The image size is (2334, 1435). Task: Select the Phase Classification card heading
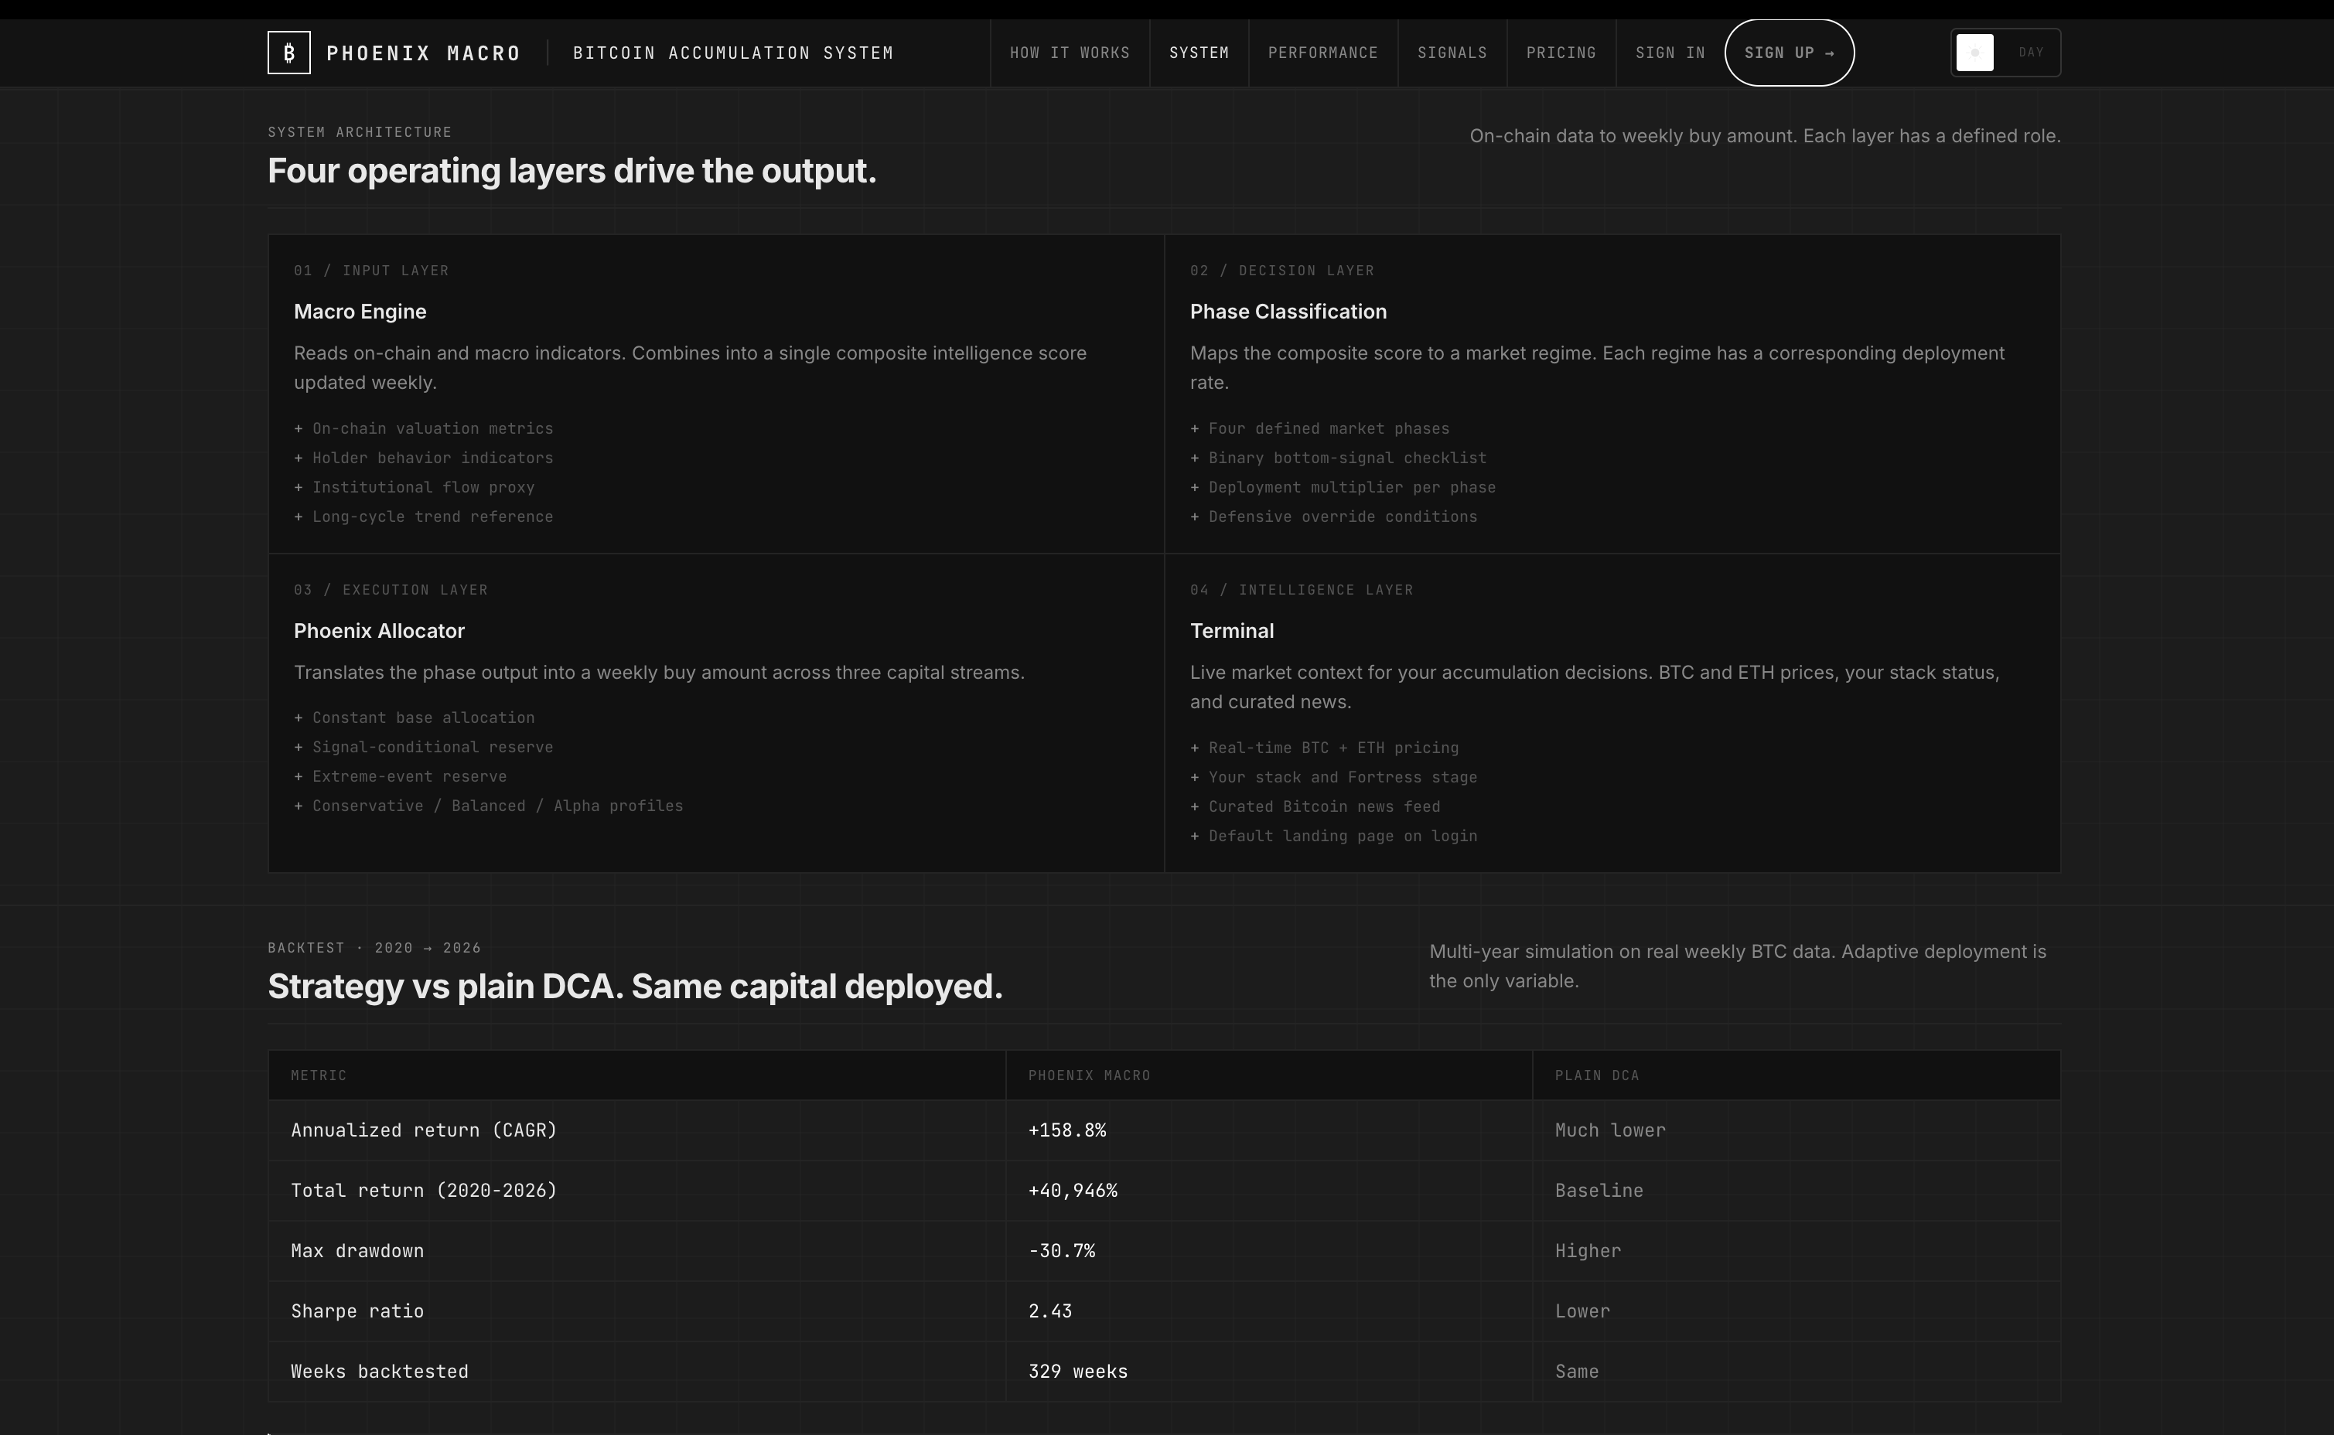point(1288,312)
